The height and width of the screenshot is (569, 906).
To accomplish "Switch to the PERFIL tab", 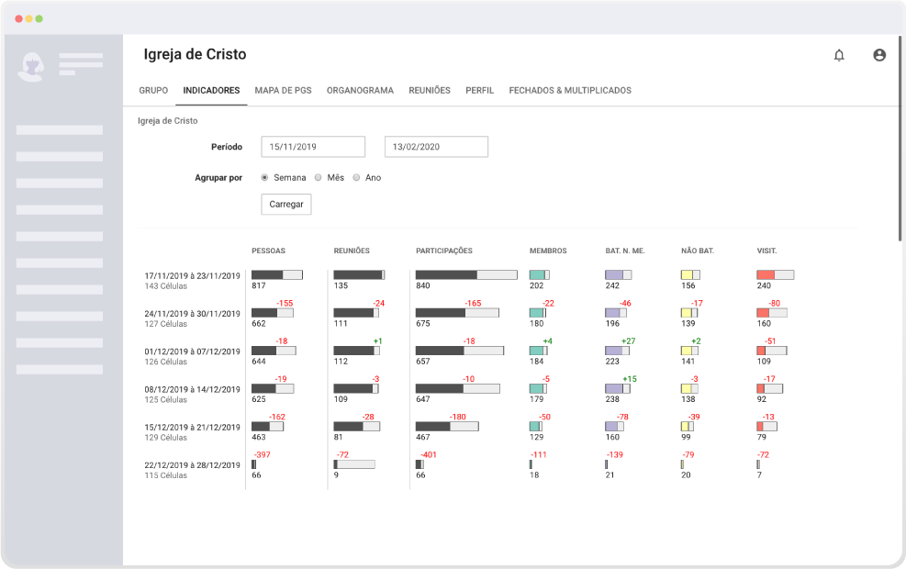I will [x=479, y=90].
